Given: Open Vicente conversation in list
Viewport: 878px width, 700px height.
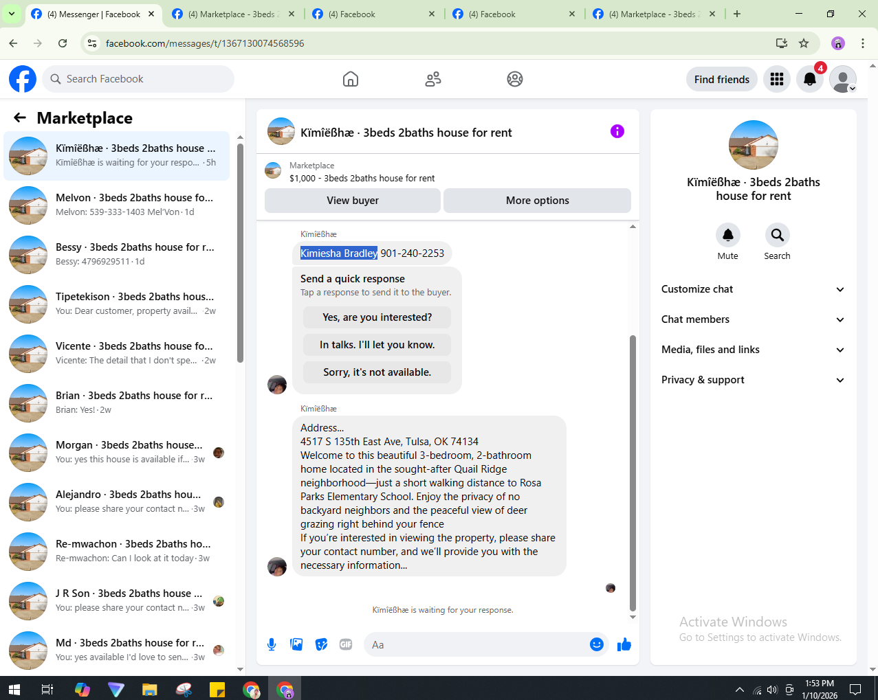Looking at the screenshot, I should (117, 354).
